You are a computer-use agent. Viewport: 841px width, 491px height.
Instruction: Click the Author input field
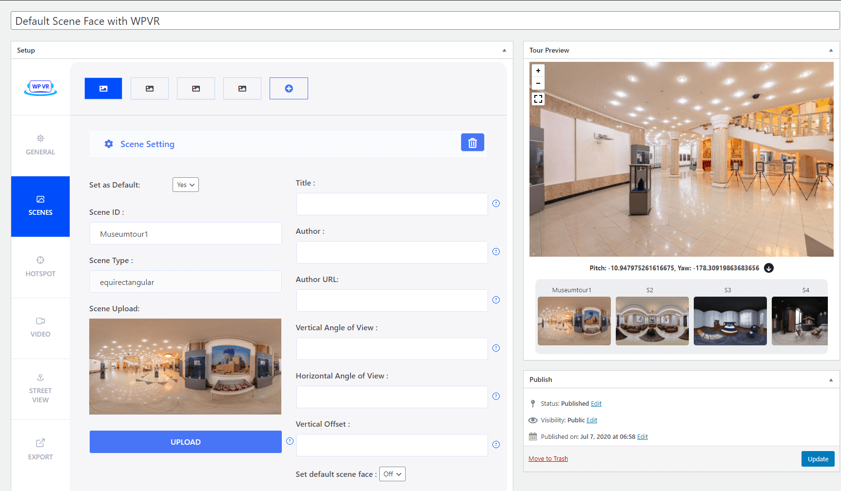click(x=392, y=252)
